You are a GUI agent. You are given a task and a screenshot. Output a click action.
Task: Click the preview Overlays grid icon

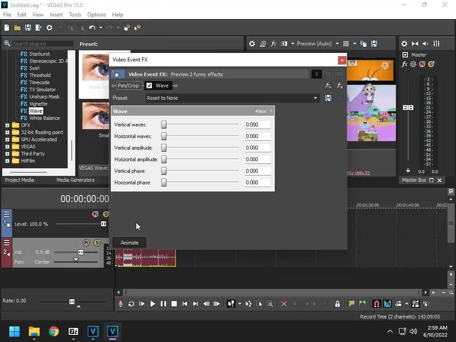(346, 44)
